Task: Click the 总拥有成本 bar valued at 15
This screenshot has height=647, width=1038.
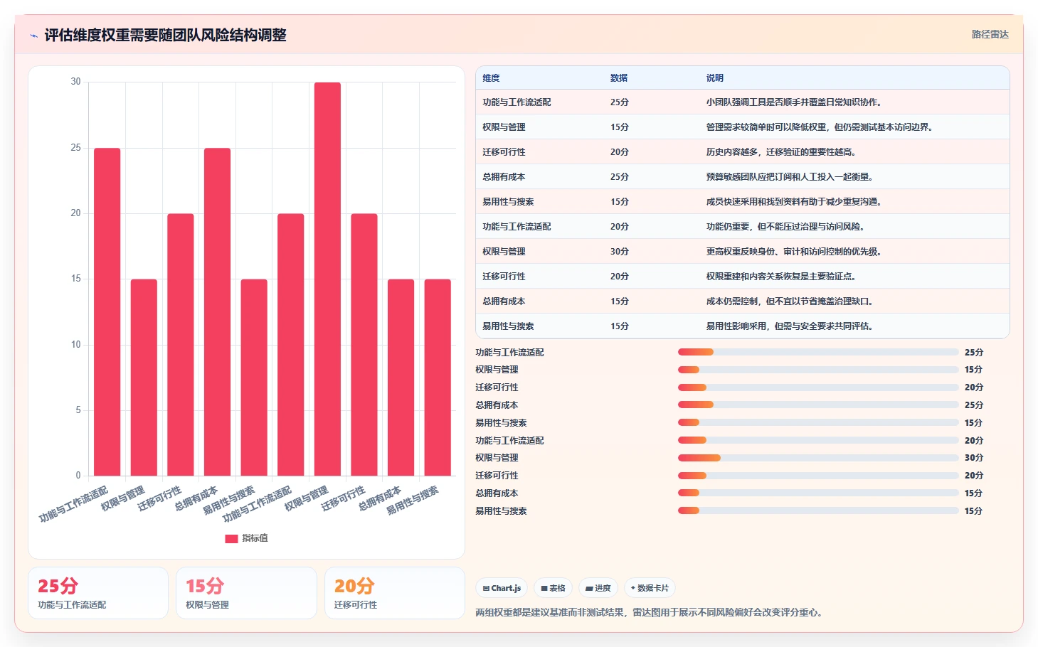Action: (x=401, y=378)
